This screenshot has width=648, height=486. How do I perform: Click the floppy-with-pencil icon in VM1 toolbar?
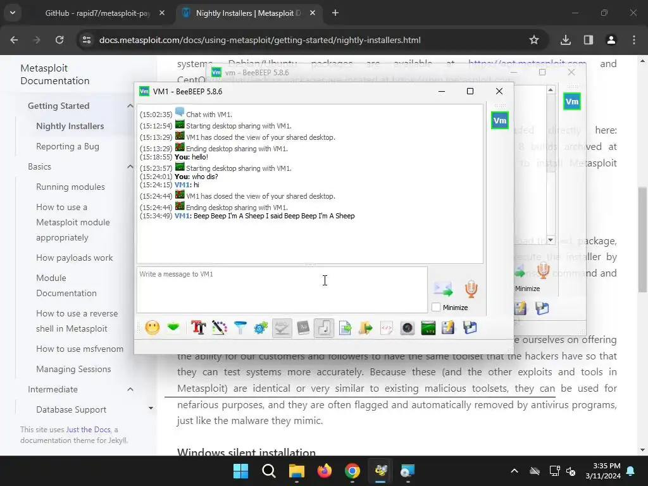[448, 328]
